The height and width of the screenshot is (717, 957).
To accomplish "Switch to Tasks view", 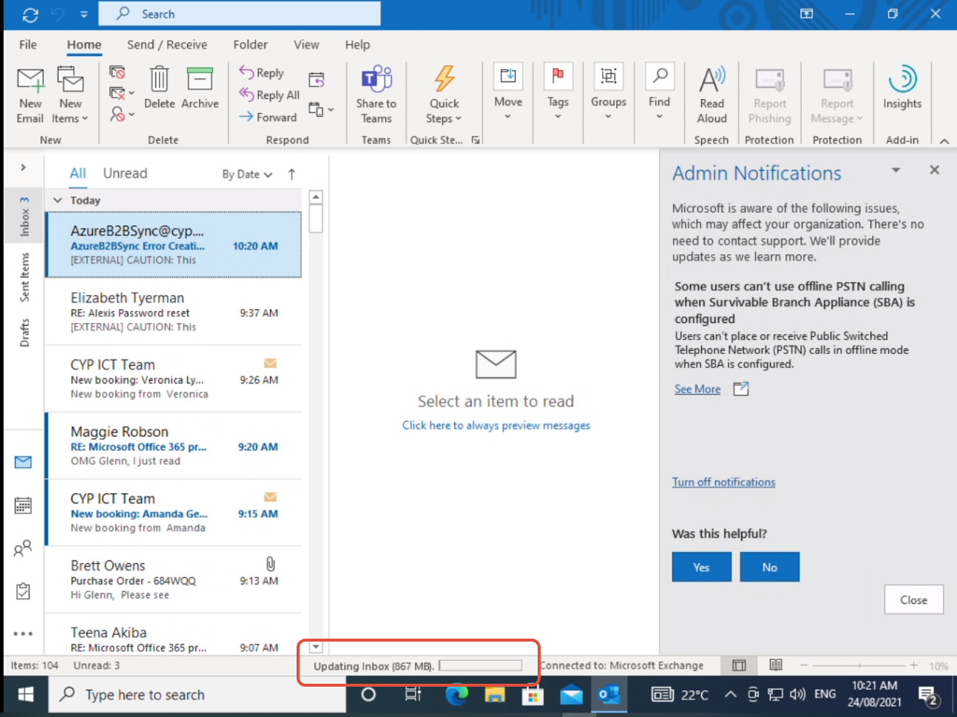I will [x=23, y=591].
